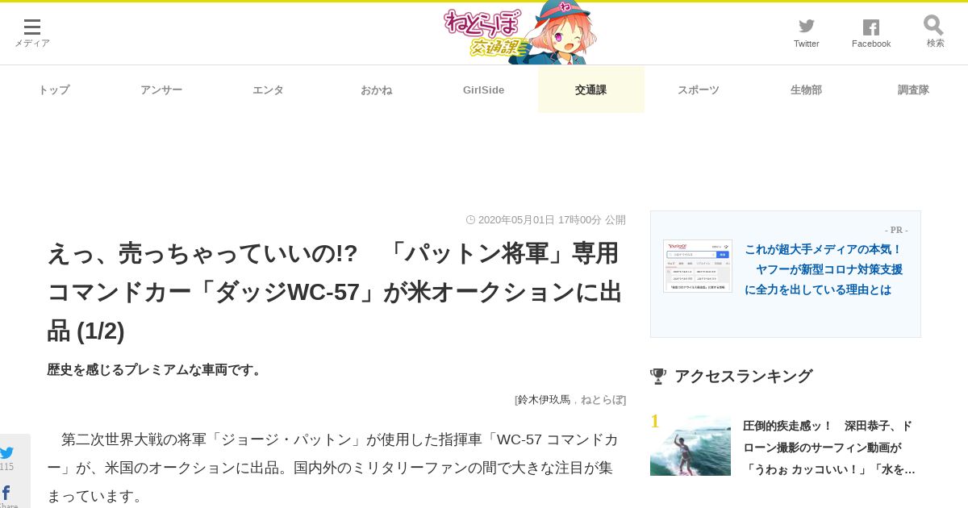This screenshot has width=968, height=508.
Task: Open the エンタ tab
Action: coord(268,90)
